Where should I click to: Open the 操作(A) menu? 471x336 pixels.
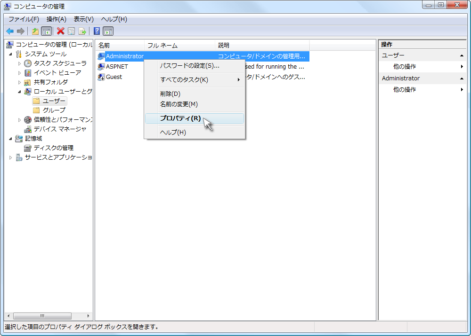coord(56,19)
